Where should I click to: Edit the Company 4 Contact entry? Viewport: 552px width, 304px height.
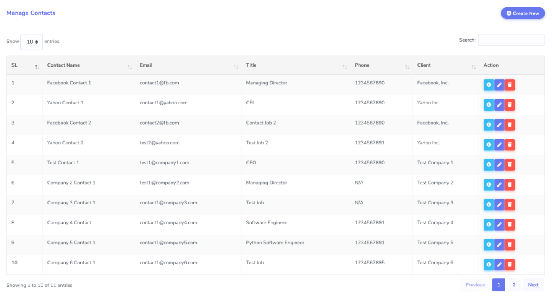click(499, 224)
